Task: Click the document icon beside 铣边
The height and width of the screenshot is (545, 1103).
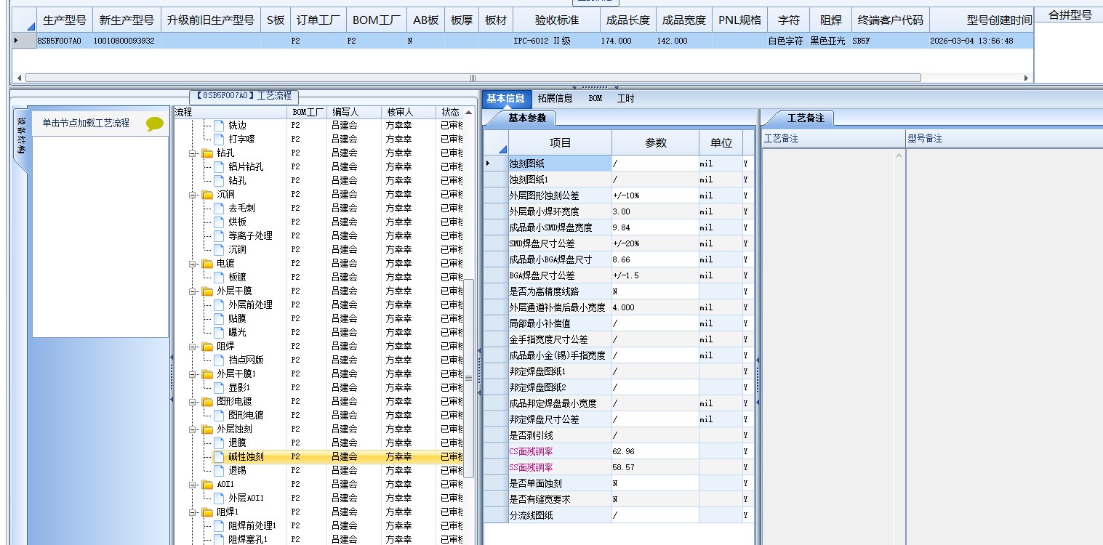Action: tap(219, 126)
